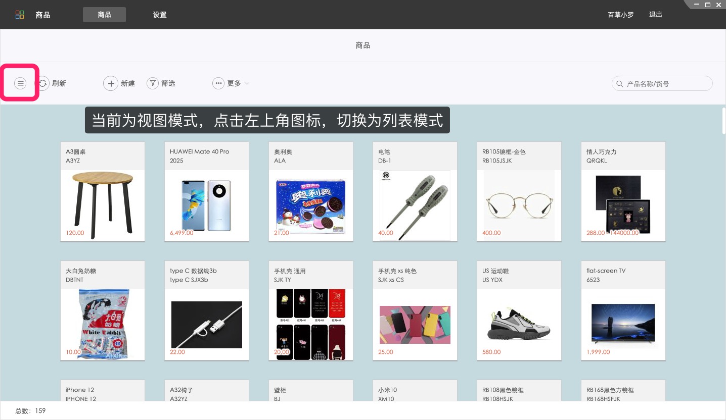Image resolution: width=726 pixels, height=420 pixels.
Task: Maximize the window from the title bar
Action: pyautogui.click(x=708, y=5)
